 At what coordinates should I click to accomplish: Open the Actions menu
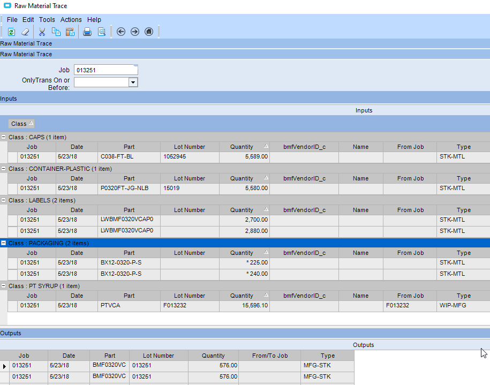(71, 20)
